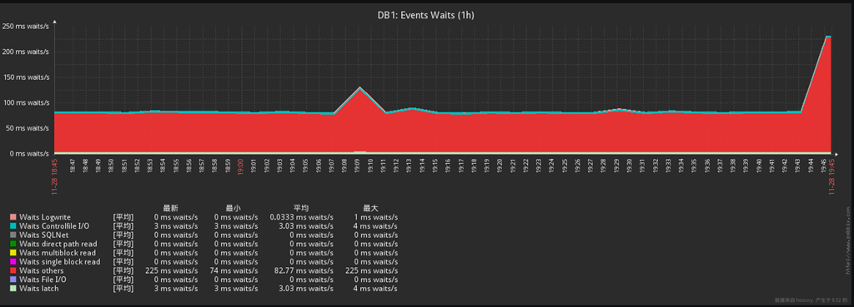Select the Waits latch legend label

[38, 289]
